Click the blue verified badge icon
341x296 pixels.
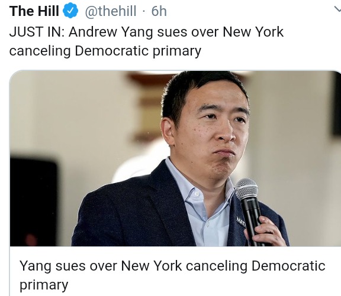[x=70, y=11]
